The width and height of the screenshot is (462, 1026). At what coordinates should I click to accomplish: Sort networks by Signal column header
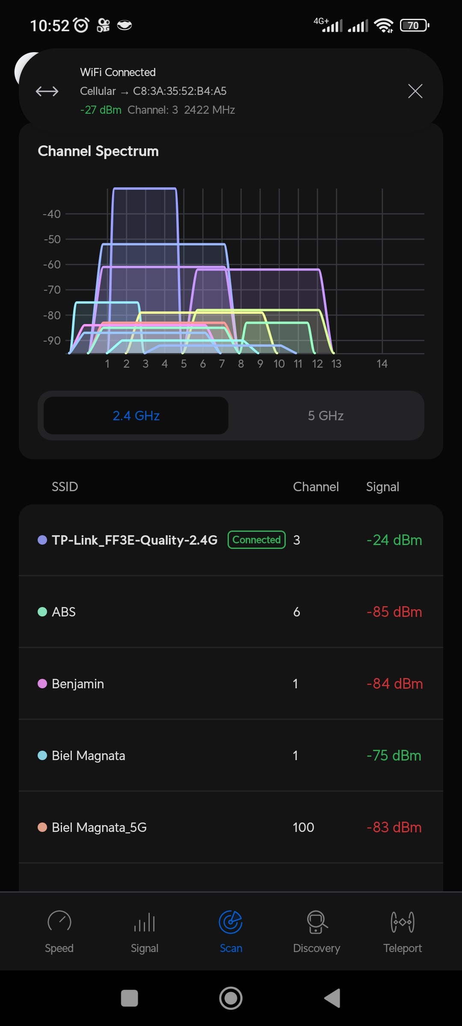382,486
